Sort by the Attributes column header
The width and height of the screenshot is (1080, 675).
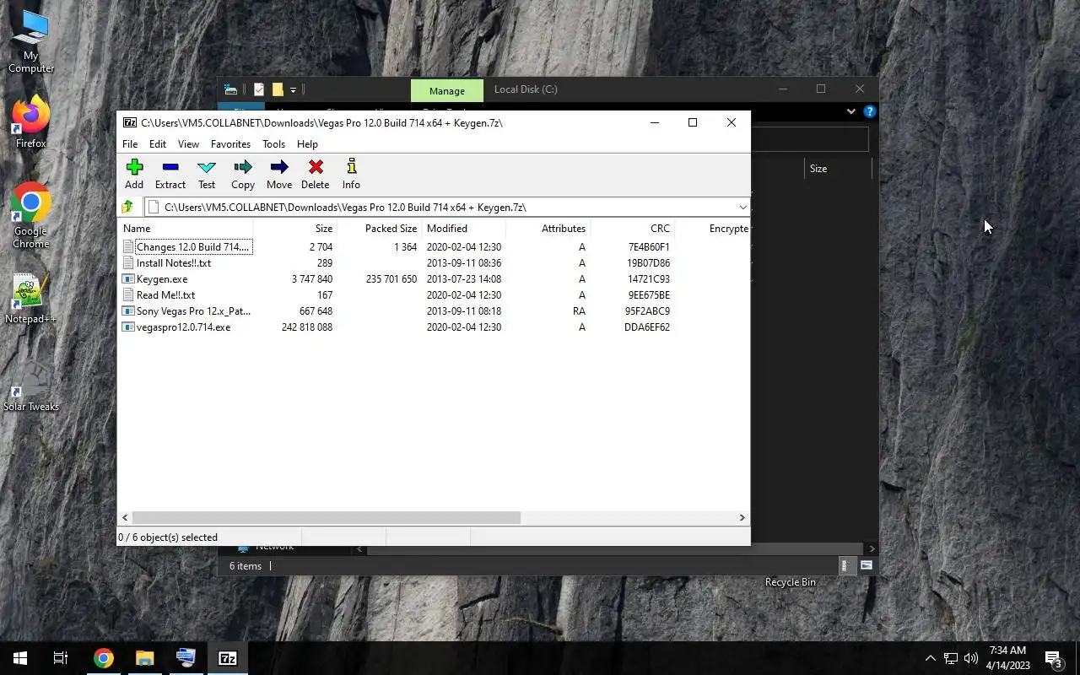click(548, 229)
